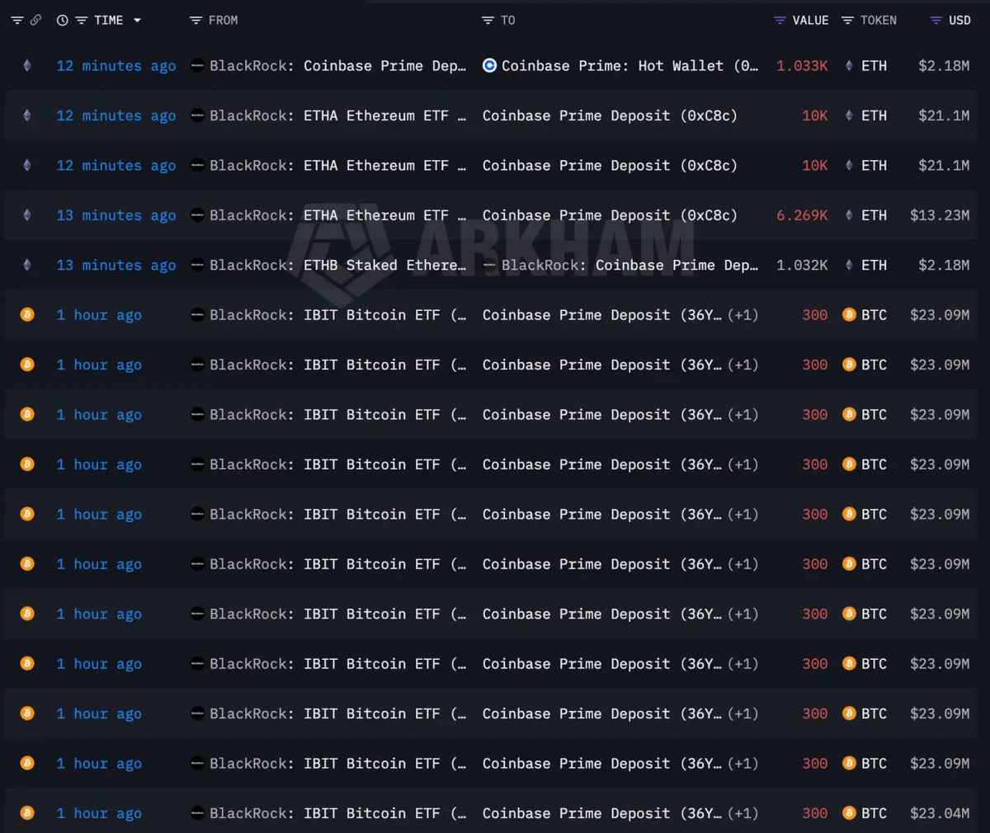The image size is (990, 833).
Task: Open recipient BlackRock: Coinbase Prime Dep… in 1.032K row
Action: click(x=629, y=265)
